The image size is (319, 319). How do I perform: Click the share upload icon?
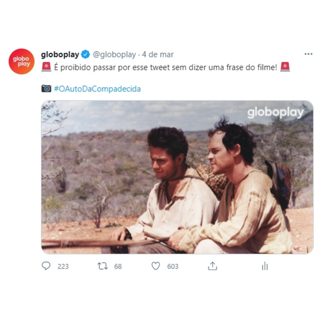click(x=213, y=266)
